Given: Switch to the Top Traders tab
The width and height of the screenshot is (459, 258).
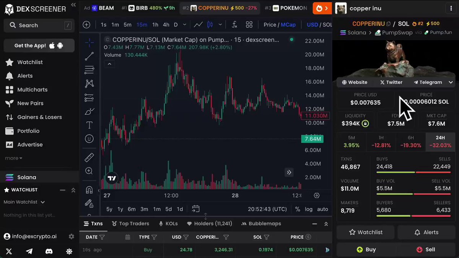Looking at the screenshot, I should click(x=130, y=224).
